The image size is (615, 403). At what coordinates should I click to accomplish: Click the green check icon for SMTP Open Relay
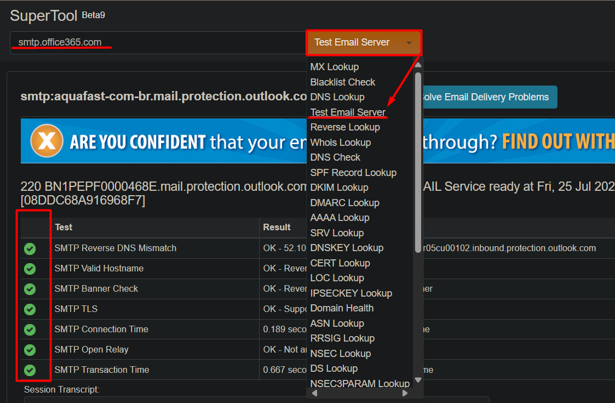pyautogui.click(x=30, y=350)
